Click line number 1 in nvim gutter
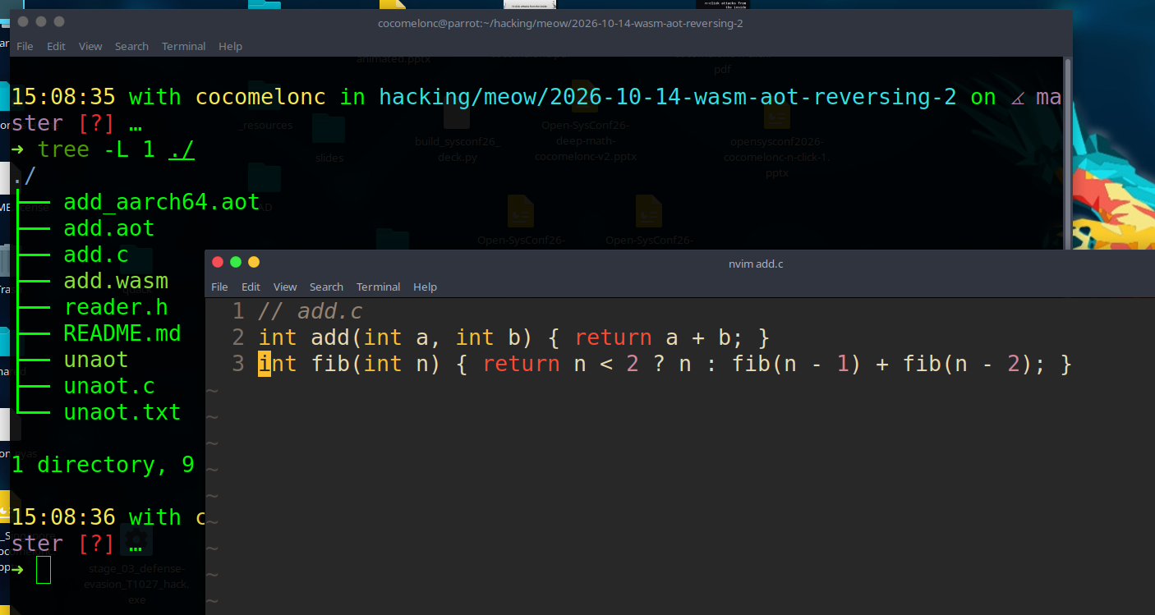Screen dimensions: 1155x615 238,311
